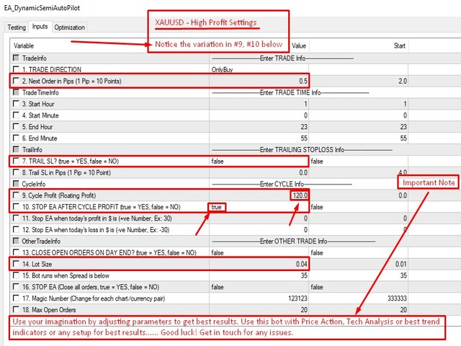Switch to the Testing tab
461x346 pixels.
pyautogui.click(x=17, y=27)
